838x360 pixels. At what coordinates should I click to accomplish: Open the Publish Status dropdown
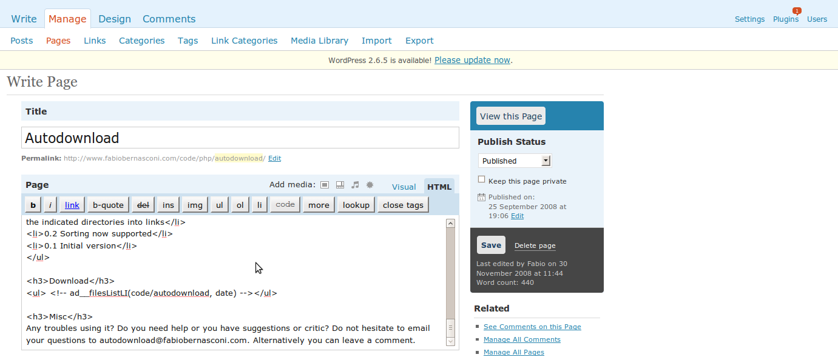546,161
